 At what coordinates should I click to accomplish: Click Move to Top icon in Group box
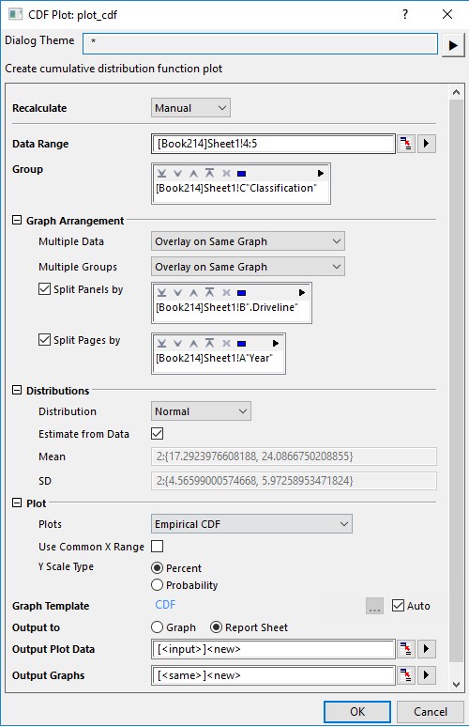click(210, 174)
